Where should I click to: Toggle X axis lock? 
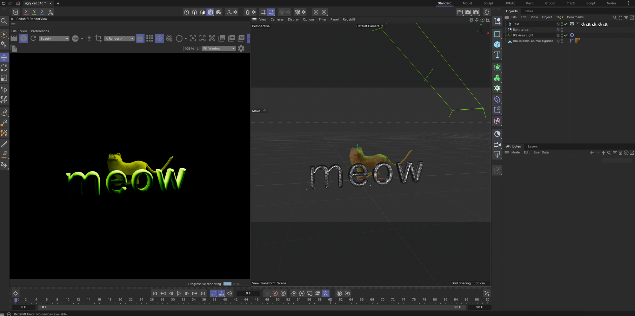[x=26, y=12]
